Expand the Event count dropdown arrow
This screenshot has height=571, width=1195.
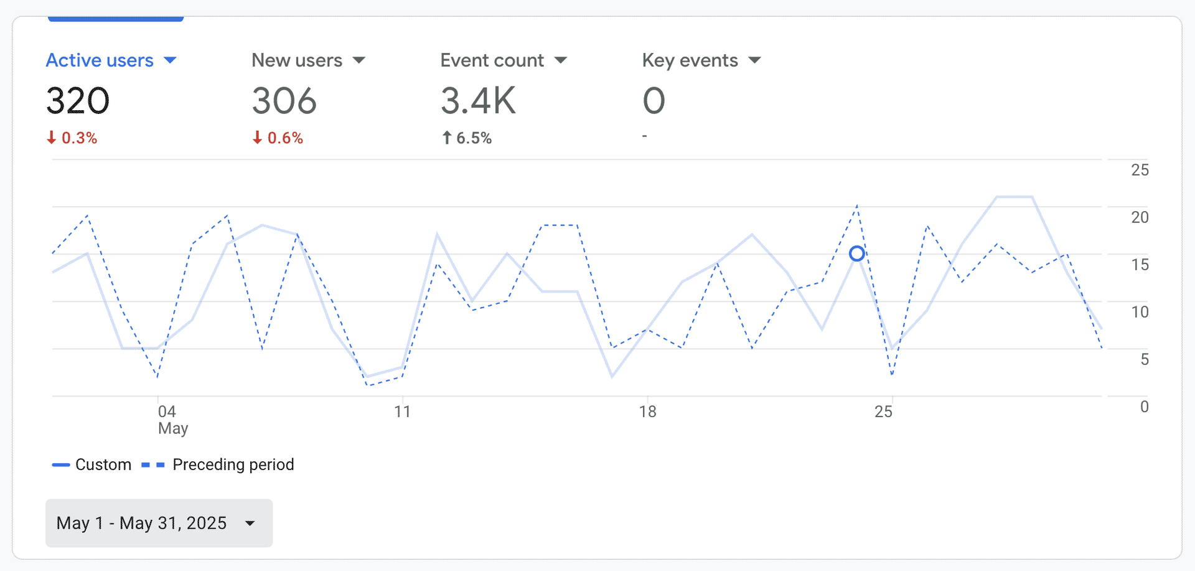tap(561, 60)
